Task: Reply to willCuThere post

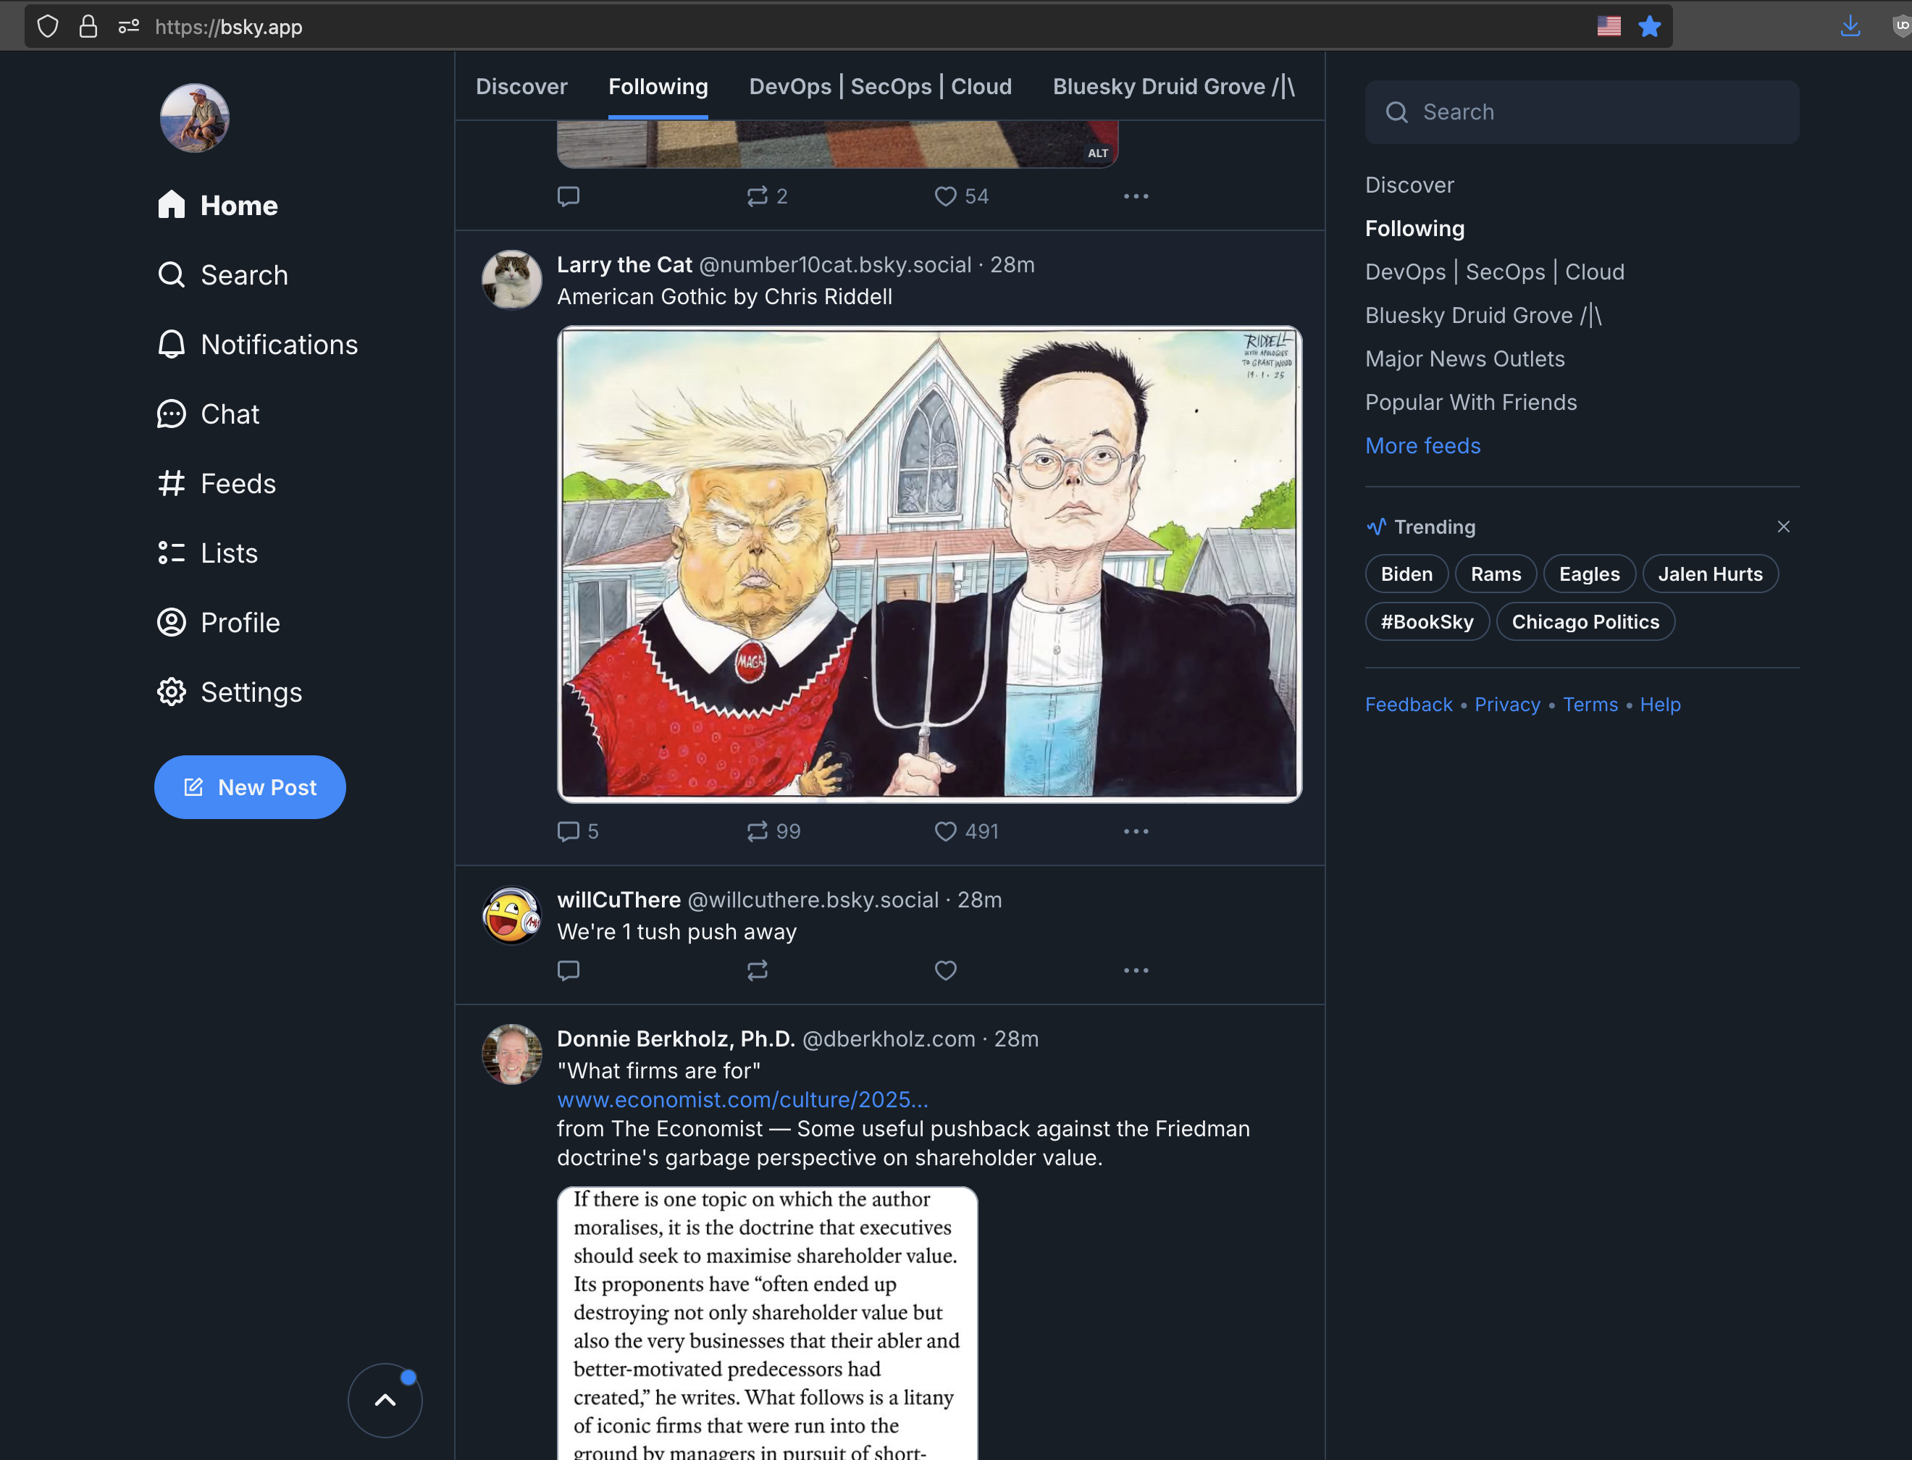Action: (569, 970)
